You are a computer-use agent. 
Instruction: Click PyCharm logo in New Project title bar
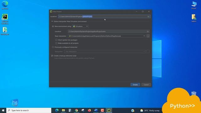(x=51, y=12)
